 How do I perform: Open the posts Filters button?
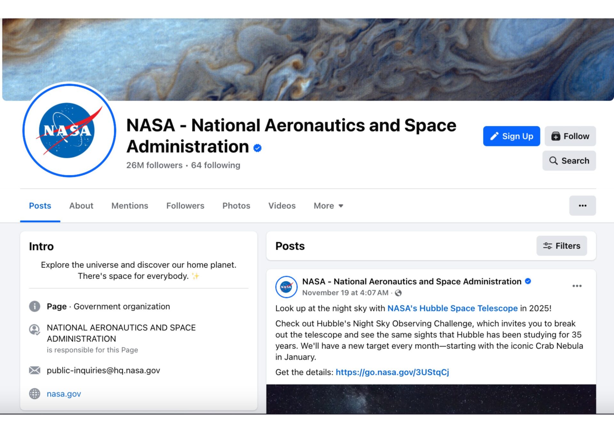coord(562,246)
